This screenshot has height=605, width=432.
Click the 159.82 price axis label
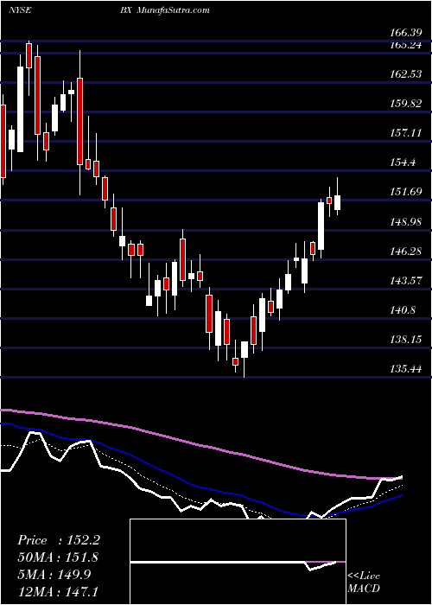tap(407, 104)
